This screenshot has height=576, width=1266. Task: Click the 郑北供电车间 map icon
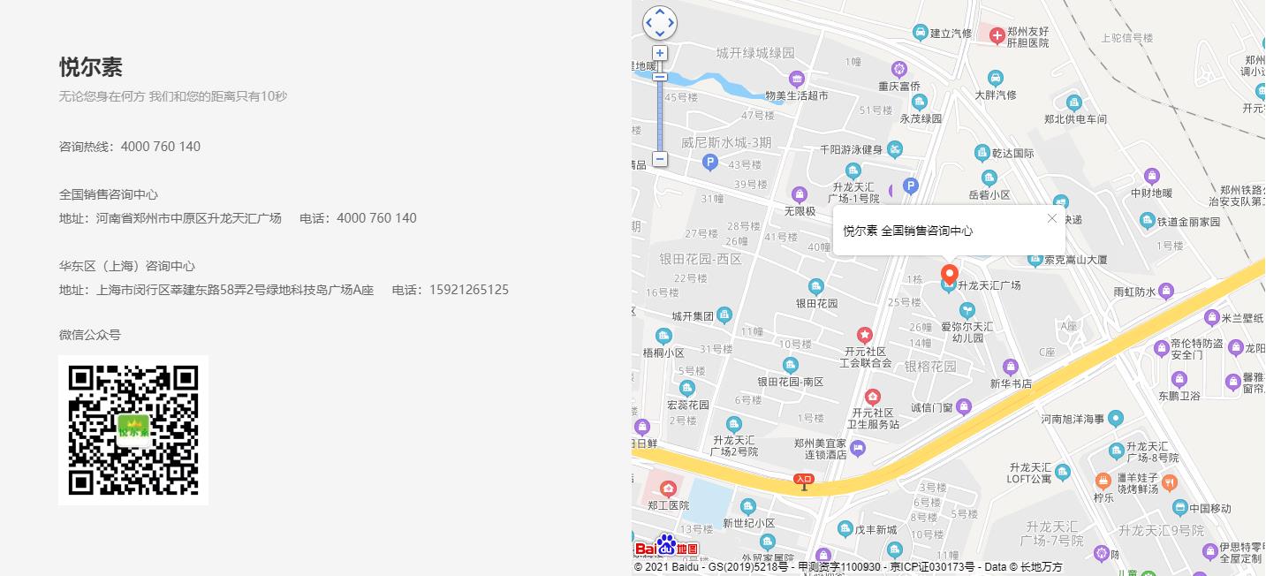click(1074, 102)
